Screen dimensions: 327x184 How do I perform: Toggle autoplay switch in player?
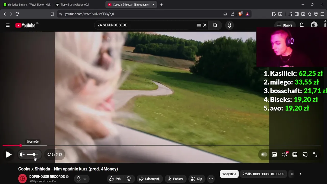[x=264, y=154]
